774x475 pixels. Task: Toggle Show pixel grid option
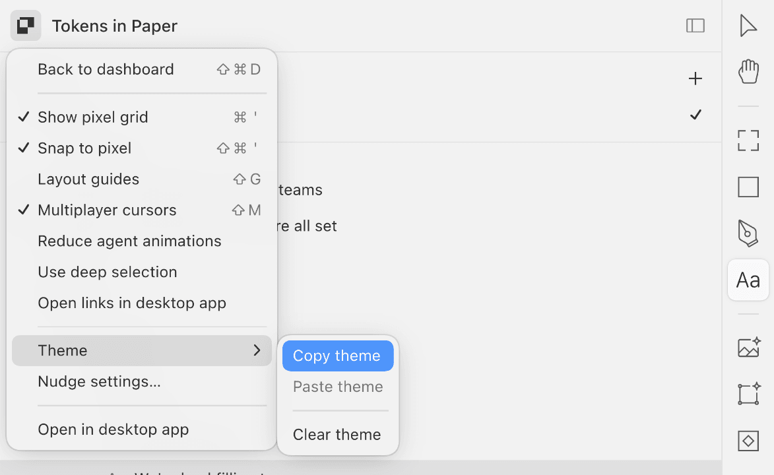click(x=142, y=117)
